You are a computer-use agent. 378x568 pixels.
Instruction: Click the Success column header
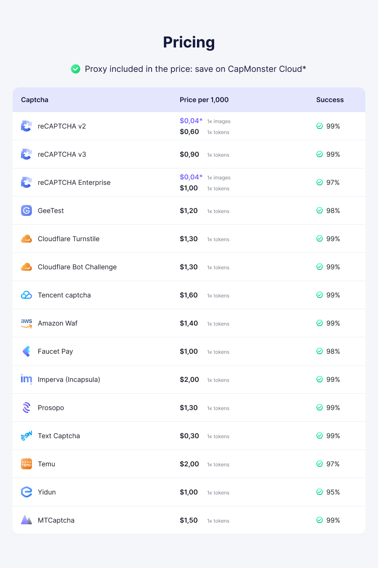click(x=330, y=100)
